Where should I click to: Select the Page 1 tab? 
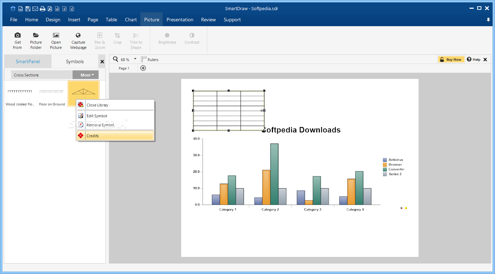click(124, 68)
